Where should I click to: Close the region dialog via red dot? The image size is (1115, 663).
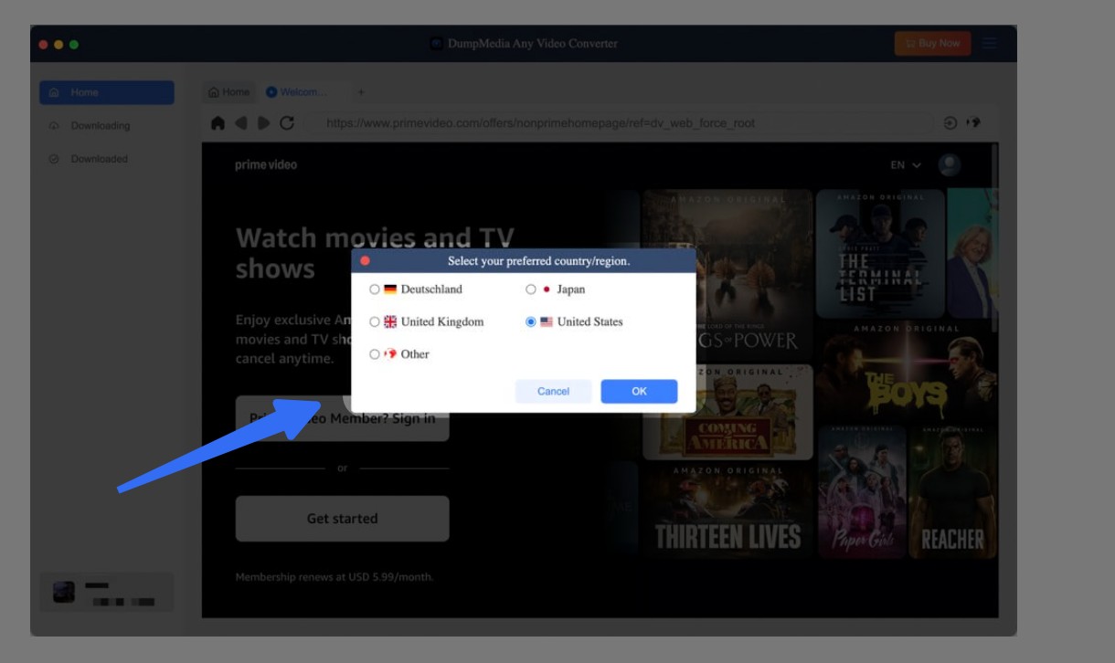pyautogui.click(x=365, y=260)
